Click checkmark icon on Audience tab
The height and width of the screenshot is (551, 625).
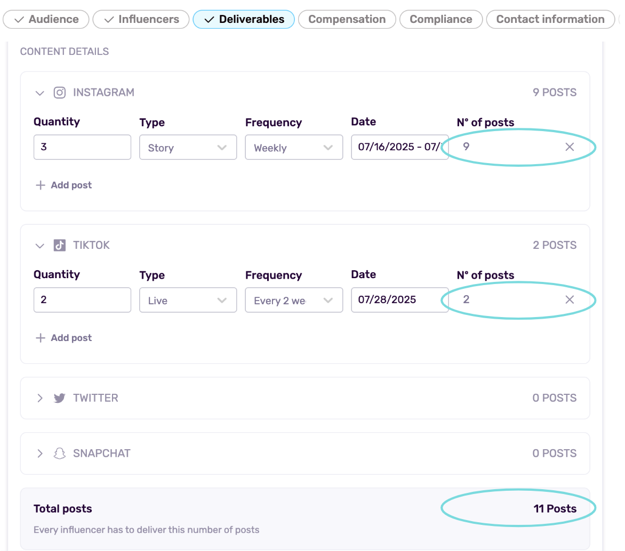[x=19, y=20]
